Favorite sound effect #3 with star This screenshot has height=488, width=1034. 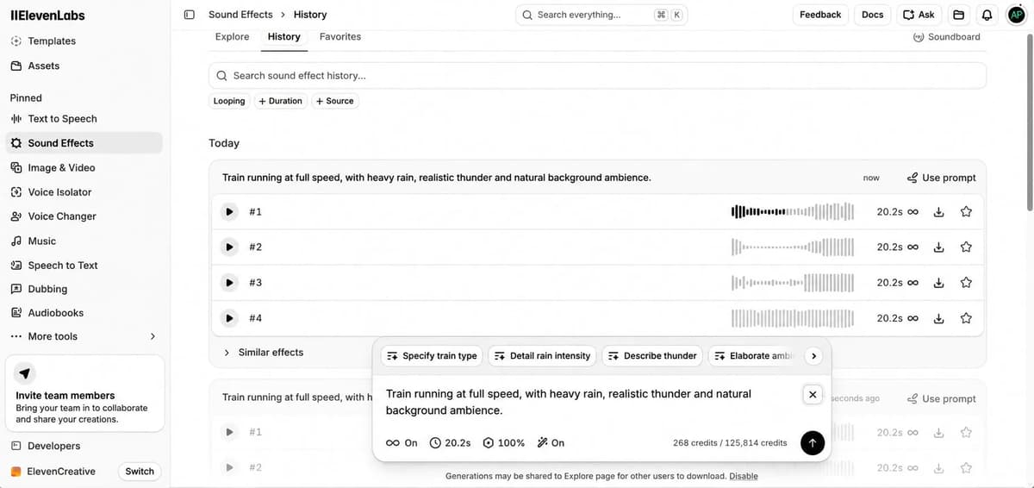pyautogui.click(x=966, y=283)
